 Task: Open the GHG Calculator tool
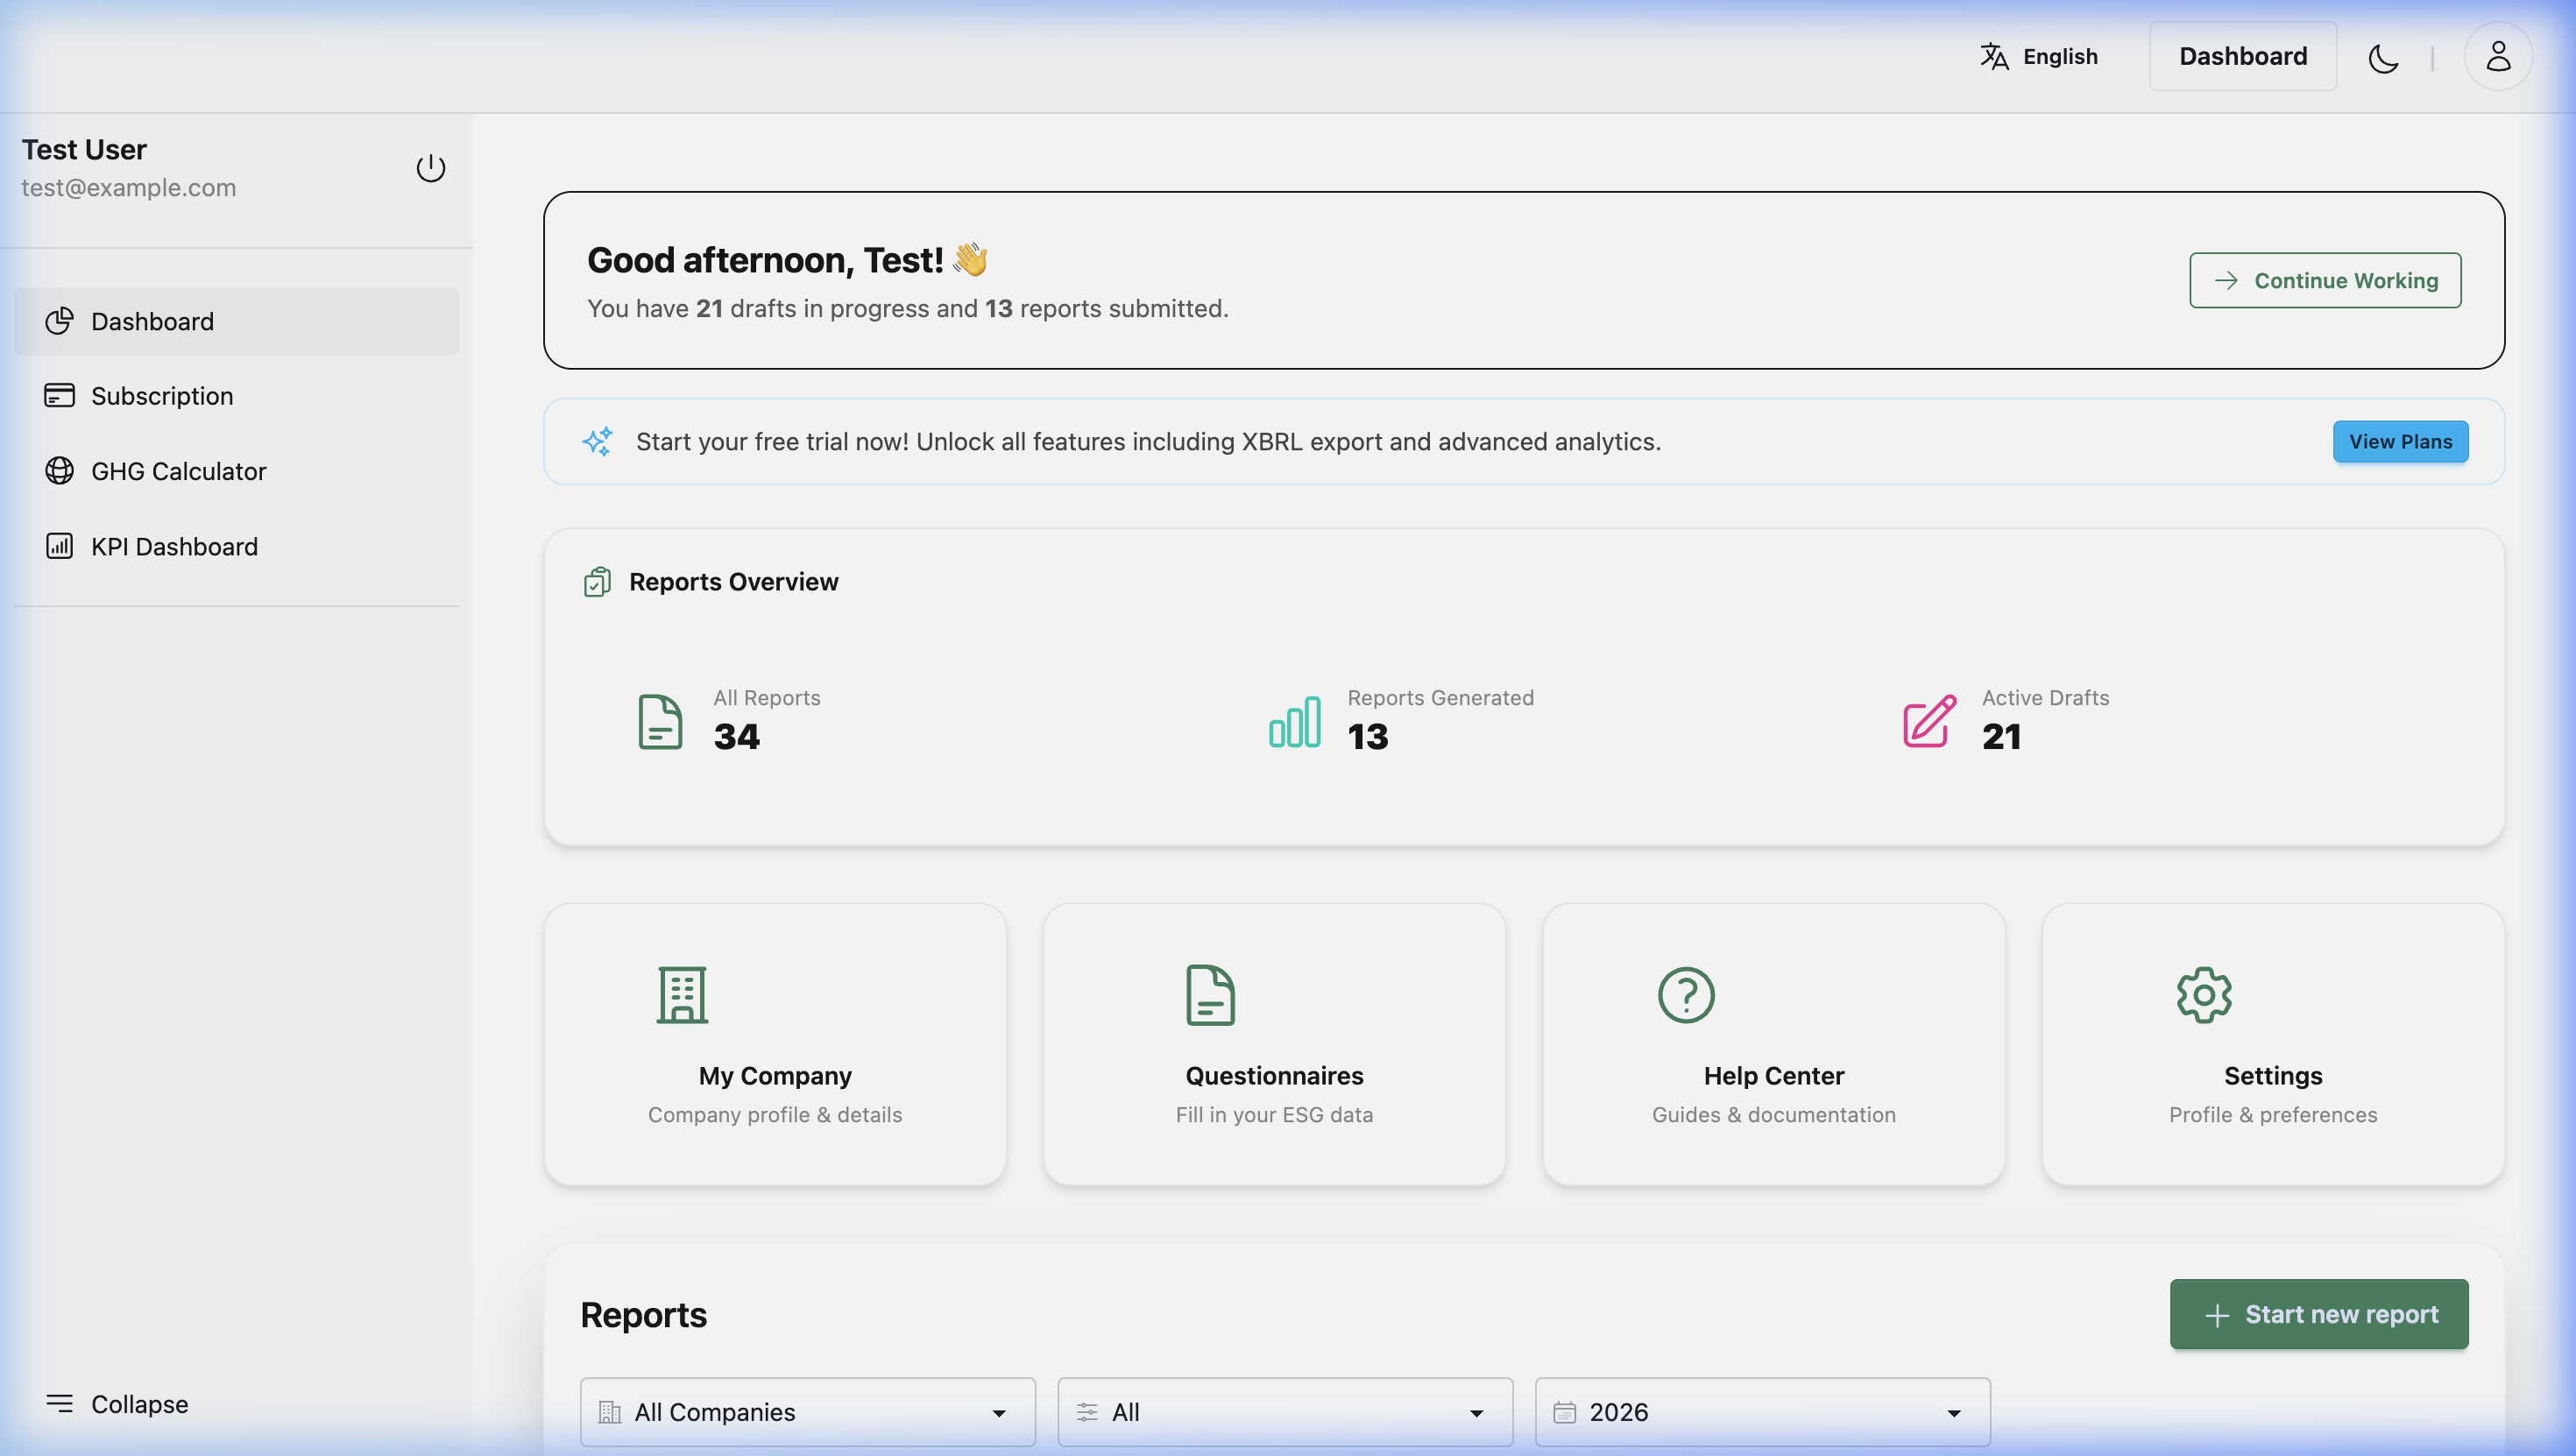coord(178,471)
